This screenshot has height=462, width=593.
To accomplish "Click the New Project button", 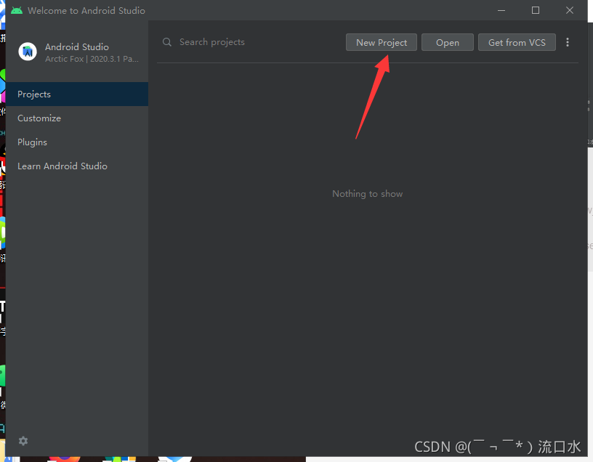I will (382, 42).
